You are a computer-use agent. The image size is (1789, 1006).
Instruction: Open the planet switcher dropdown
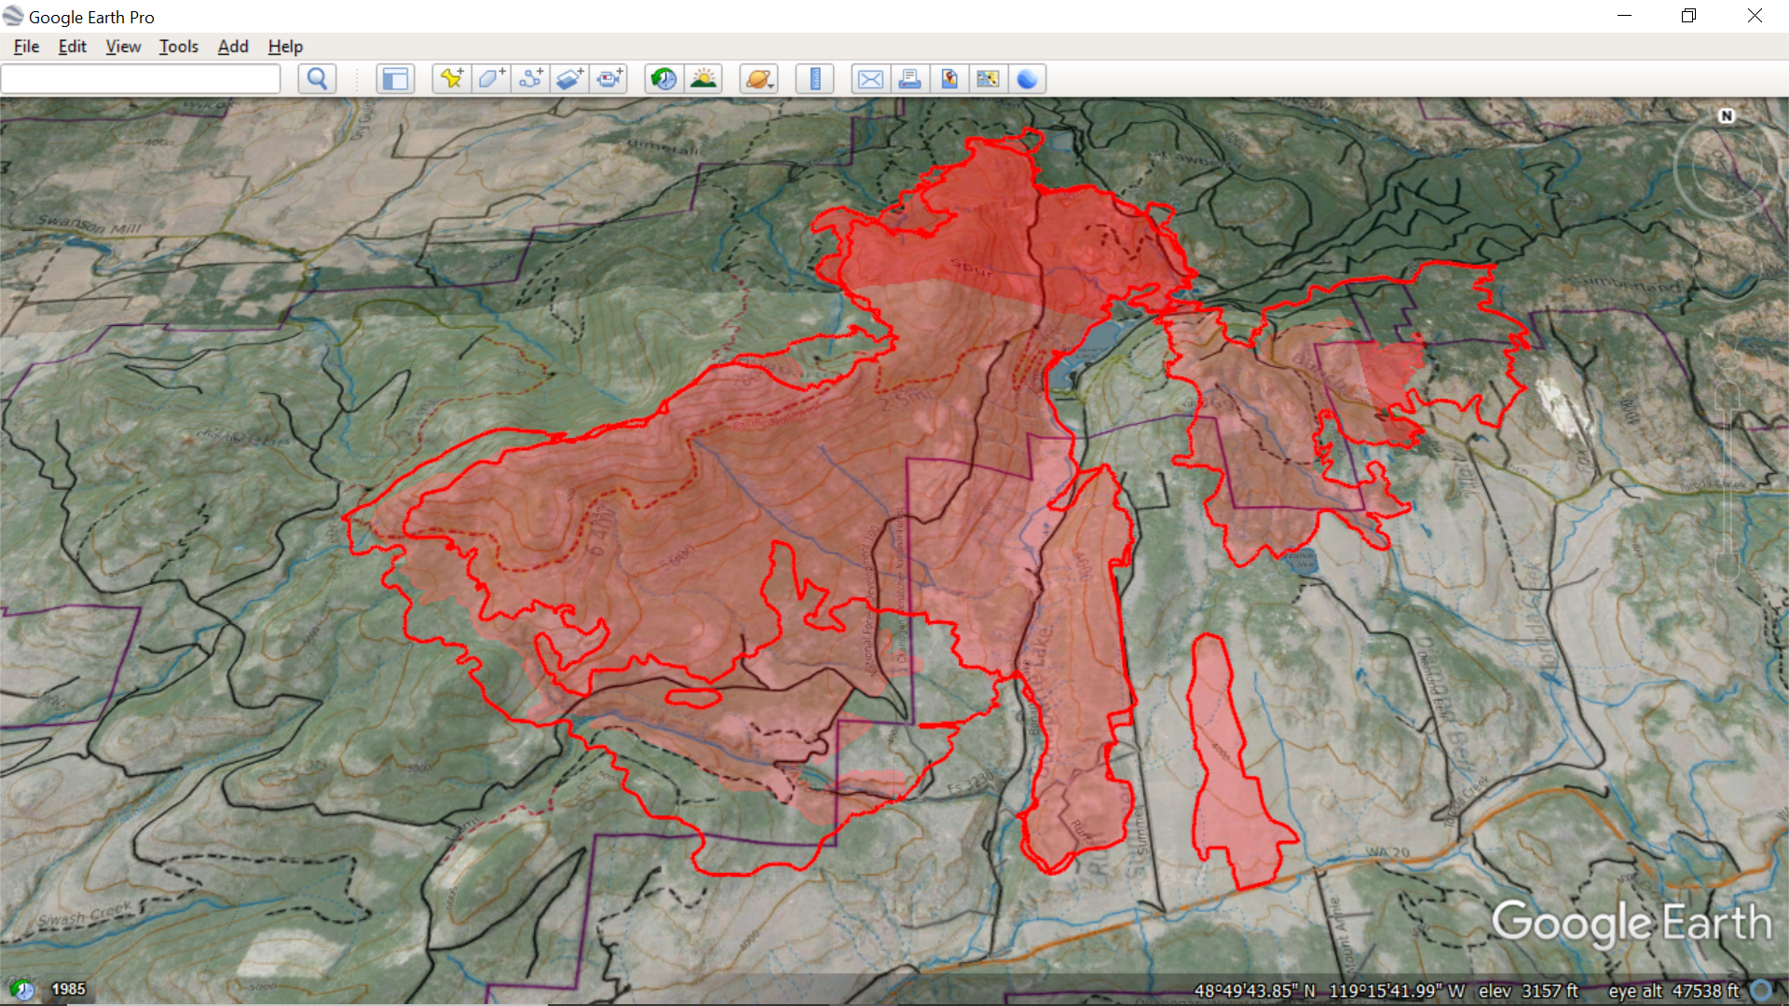coord(759,79)
